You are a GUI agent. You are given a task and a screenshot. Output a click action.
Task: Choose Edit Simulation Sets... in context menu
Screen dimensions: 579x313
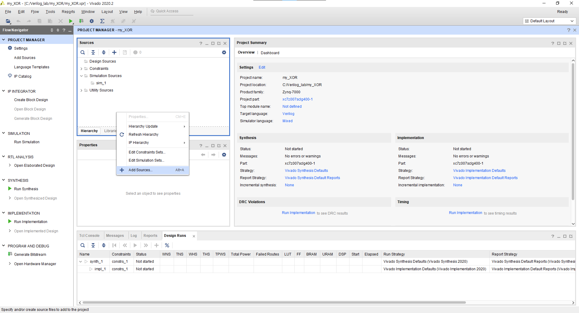click(x=153, y=160)
